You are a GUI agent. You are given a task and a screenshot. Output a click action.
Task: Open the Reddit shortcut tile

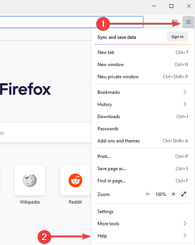click(75, 180)
